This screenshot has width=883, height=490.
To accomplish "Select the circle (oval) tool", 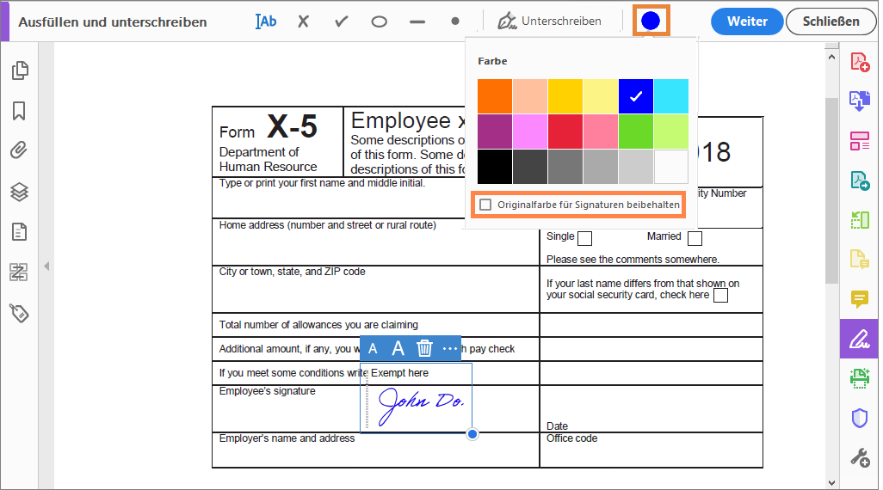I will pos(379,22).
